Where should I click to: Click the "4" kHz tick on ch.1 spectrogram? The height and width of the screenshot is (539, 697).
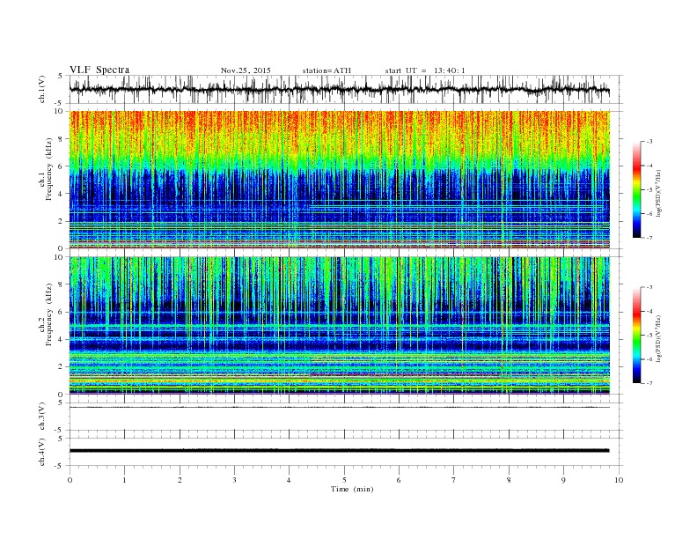tap(61, 194)
